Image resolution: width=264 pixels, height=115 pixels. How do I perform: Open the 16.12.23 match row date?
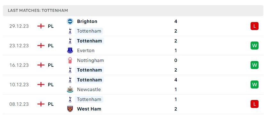click(19, 65)
